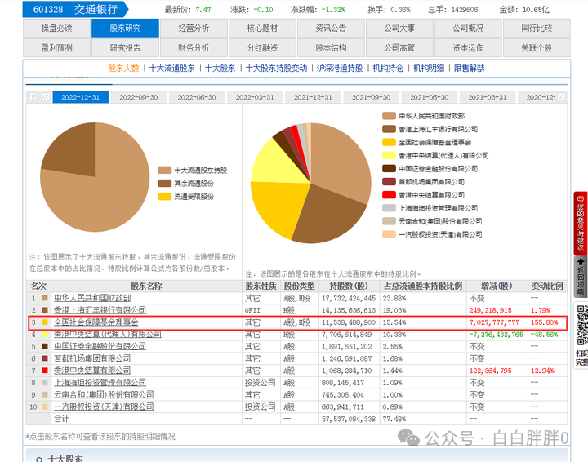This screenshot has width=588, height=462.
Task: Click the 601328 交通银行 stock title banner
Action: [75, 9]
